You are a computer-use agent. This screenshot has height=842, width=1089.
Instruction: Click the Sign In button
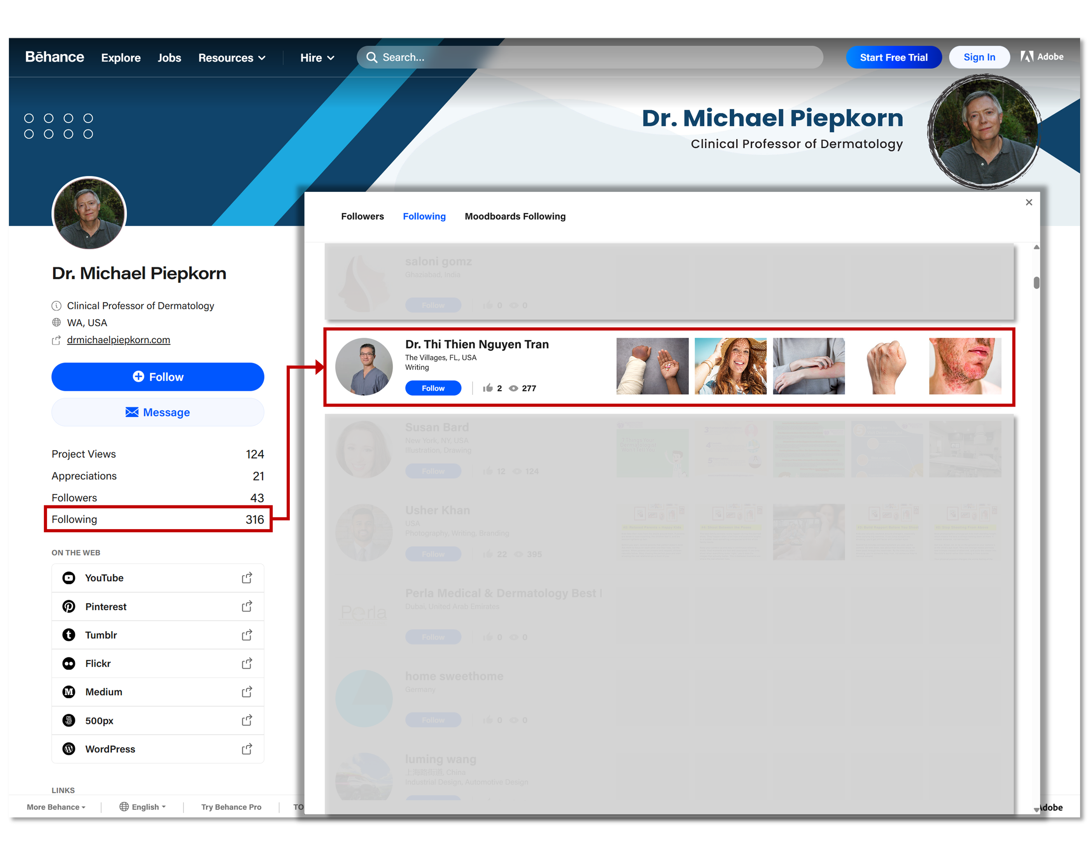pyautogui.click(x=979, y=57)
